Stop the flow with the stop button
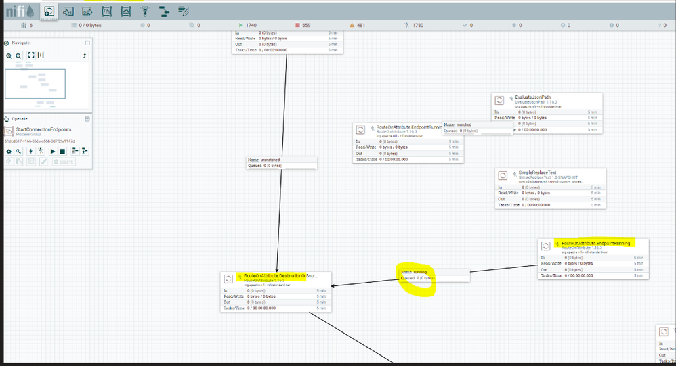Viewport: 676px width, 366px height. click(x=62, y=151)
